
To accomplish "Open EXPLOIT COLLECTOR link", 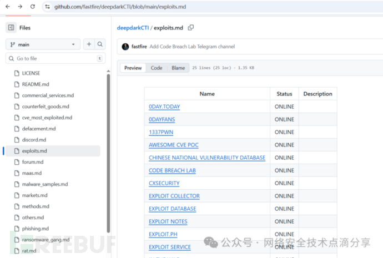I will pyautogui.click(x=174, y=196).
